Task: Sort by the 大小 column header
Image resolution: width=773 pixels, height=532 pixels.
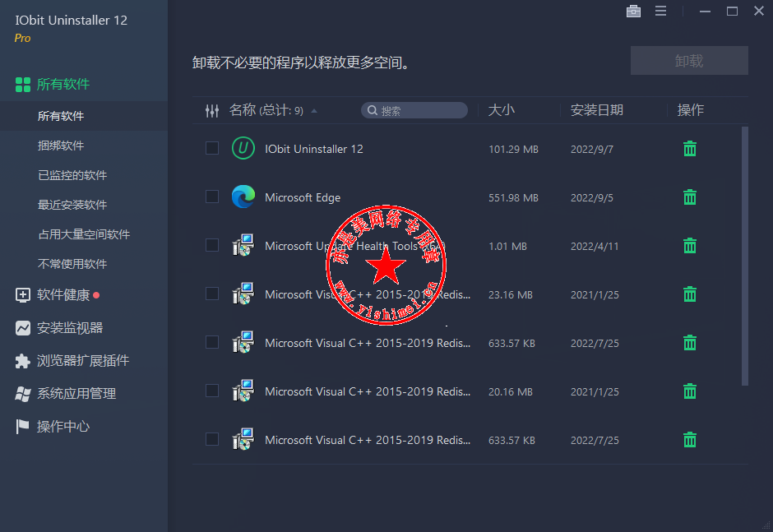Action: [502, 110]
